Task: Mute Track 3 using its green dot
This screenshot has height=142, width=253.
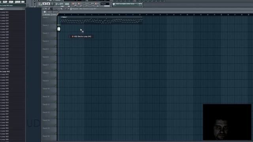Action: click(x=56, y=39)
